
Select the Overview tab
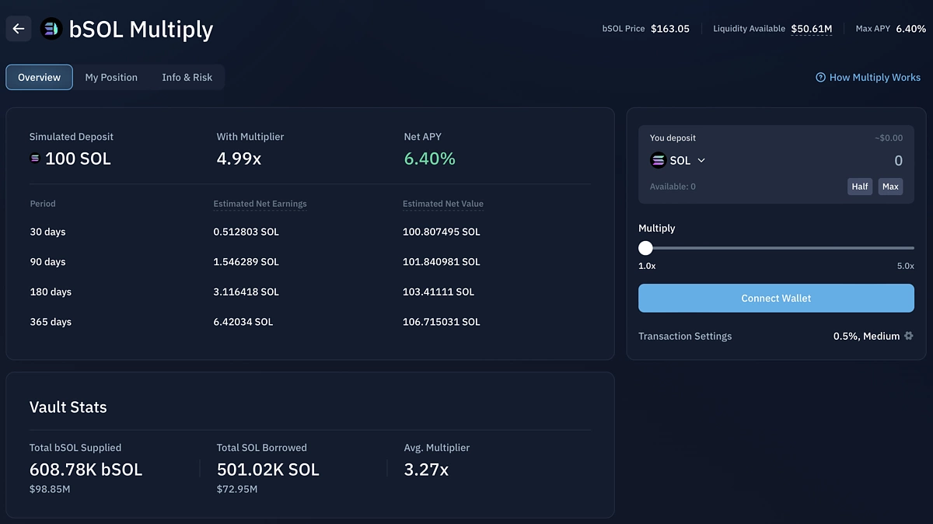coord(39,77)
